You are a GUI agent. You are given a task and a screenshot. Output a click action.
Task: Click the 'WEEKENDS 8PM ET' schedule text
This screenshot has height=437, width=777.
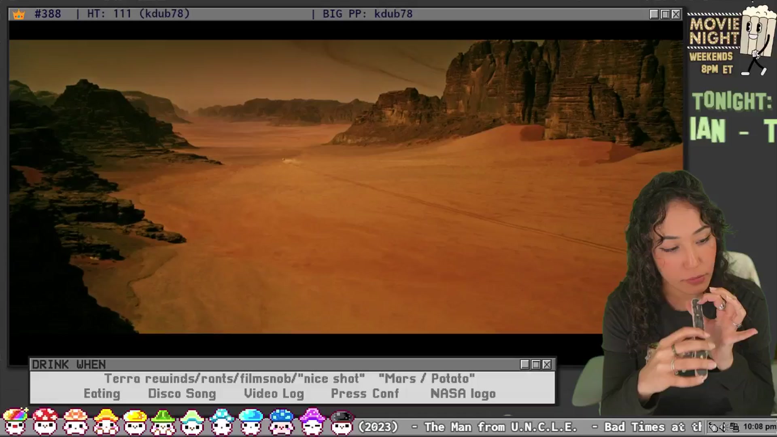pyautogui.click(x=711, y=63)
